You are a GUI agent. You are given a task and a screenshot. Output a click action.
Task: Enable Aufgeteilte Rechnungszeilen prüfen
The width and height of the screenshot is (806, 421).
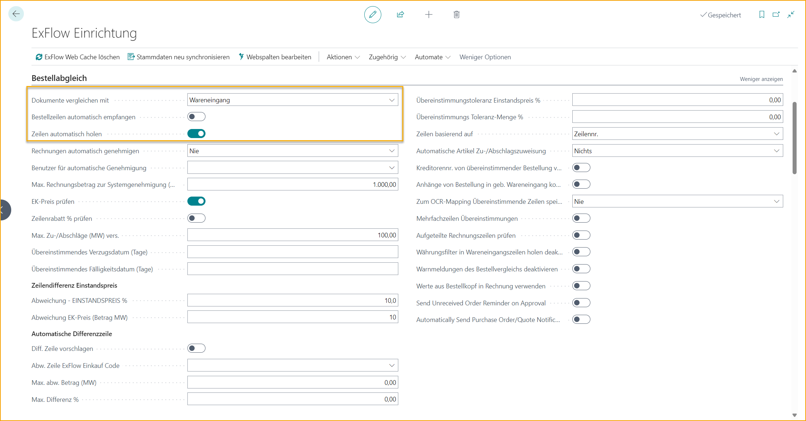pyautogui.click(x=581, y=235)
